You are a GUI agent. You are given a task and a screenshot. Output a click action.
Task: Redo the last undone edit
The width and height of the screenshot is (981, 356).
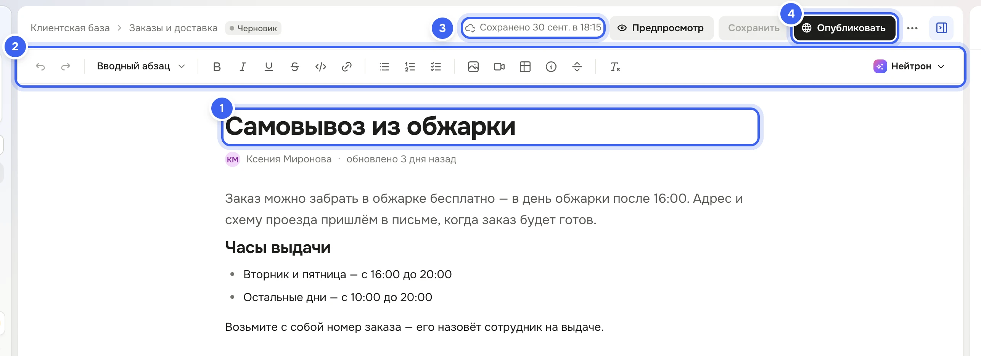[x=66, y=67]
